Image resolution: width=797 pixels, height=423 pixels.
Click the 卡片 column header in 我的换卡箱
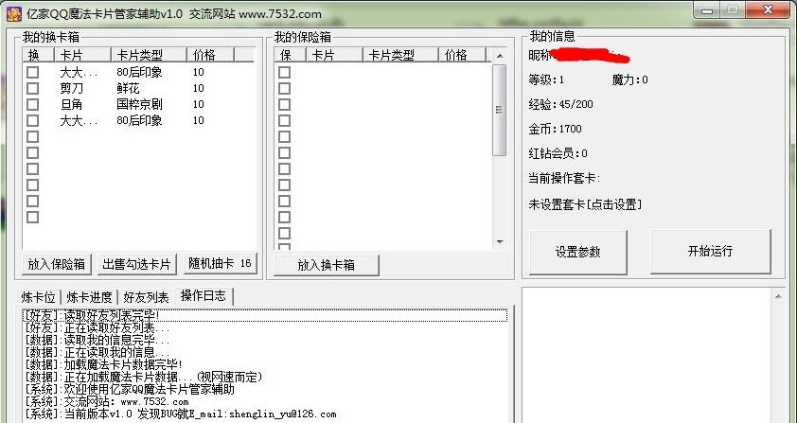tap(82, 55)
